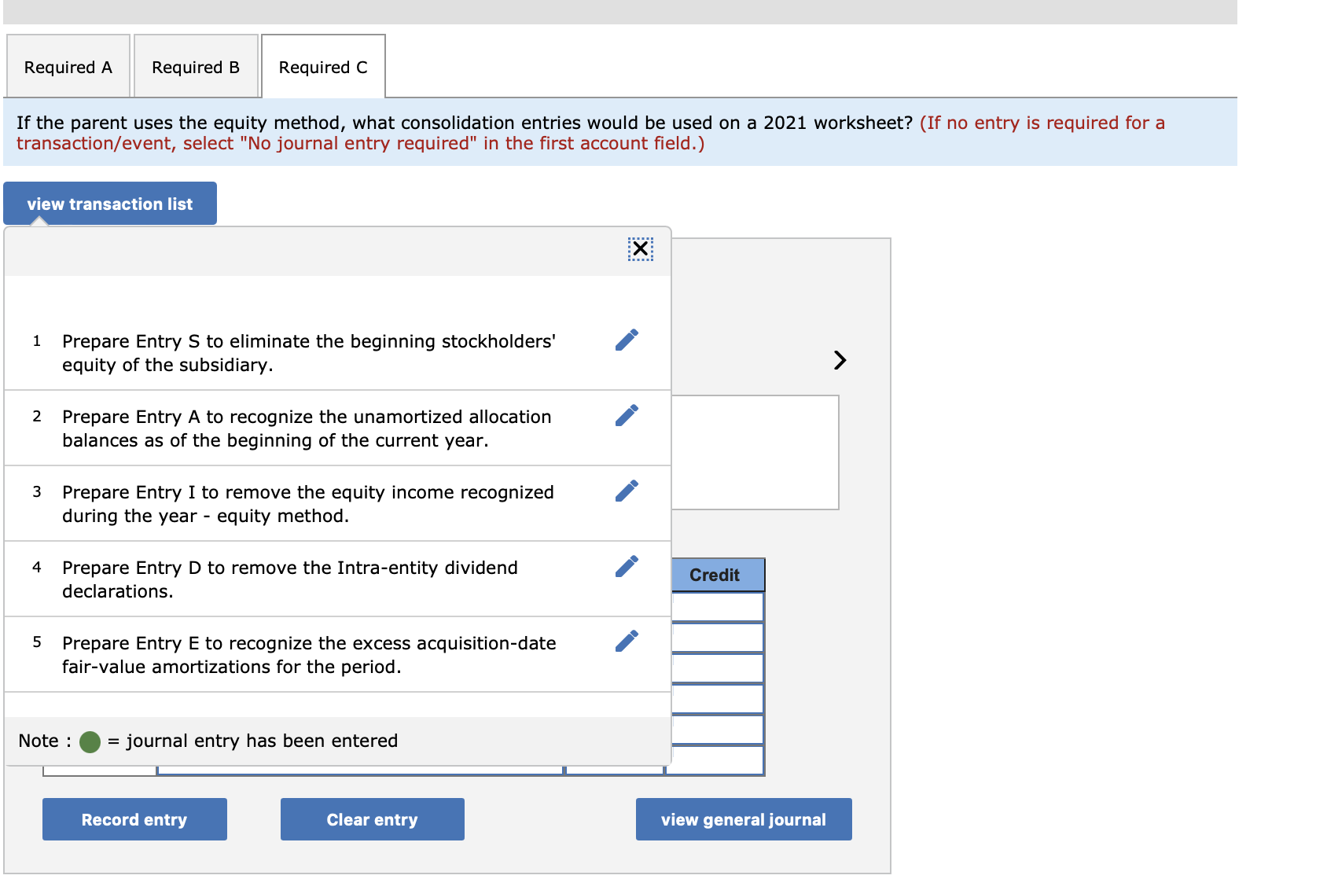Select transaction 2 Prepare Entry A text
Screen dimensions: 1338x879
coord(307,428)
